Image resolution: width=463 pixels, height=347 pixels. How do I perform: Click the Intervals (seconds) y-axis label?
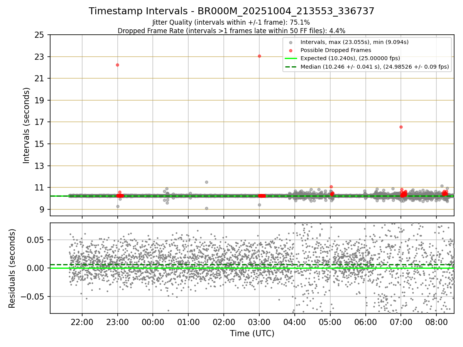pos(26,125)
